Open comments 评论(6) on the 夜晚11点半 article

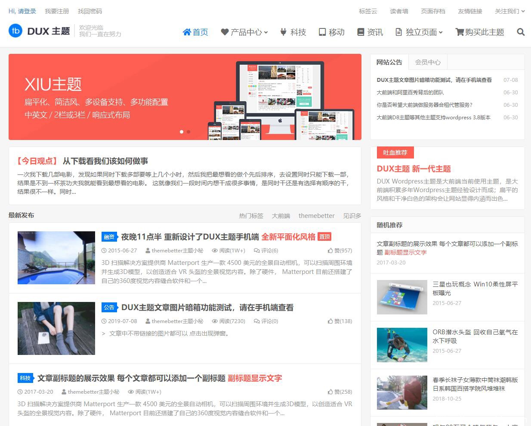pos(265,250)
